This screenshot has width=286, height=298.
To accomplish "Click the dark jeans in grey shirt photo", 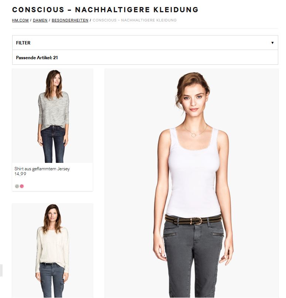I will (53, 144).
